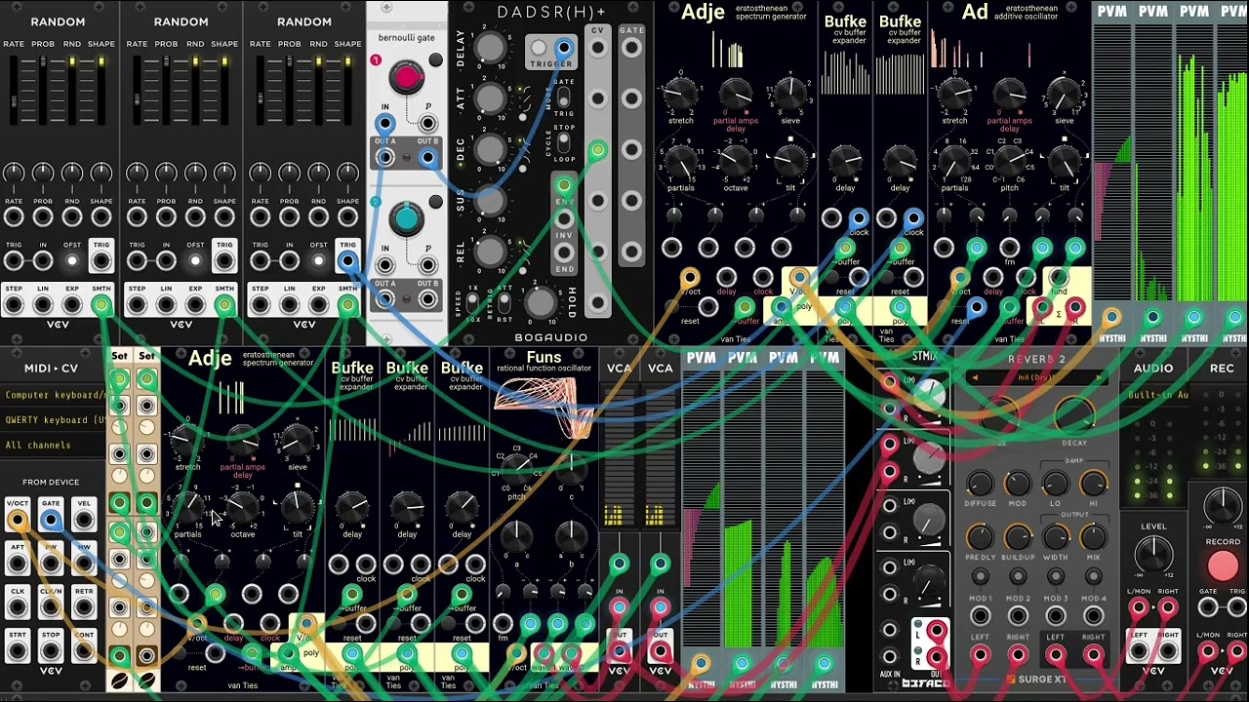Click the red RECORD button
This screenshot has height=702, width=1249.
point(1223,566)
